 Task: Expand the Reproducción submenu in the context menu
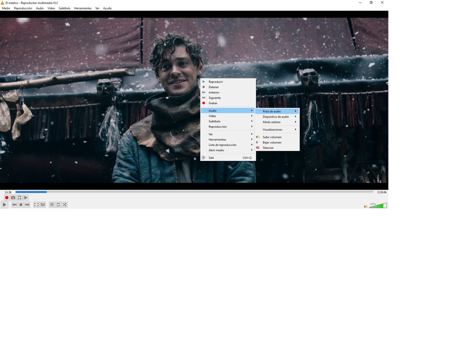[x=228, y=127]
